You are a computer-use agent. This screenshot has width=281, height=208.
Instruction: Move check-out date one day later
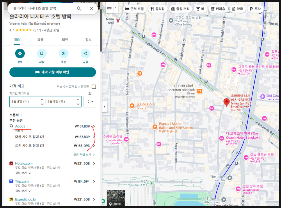78,99
